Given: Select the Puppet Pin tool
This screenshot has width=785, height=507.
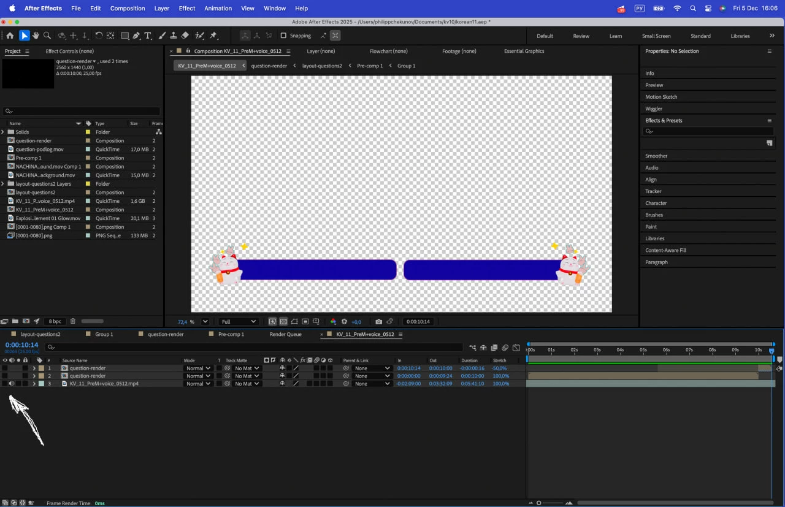Looking at the screenshot, I should click(x=213, y=36).
